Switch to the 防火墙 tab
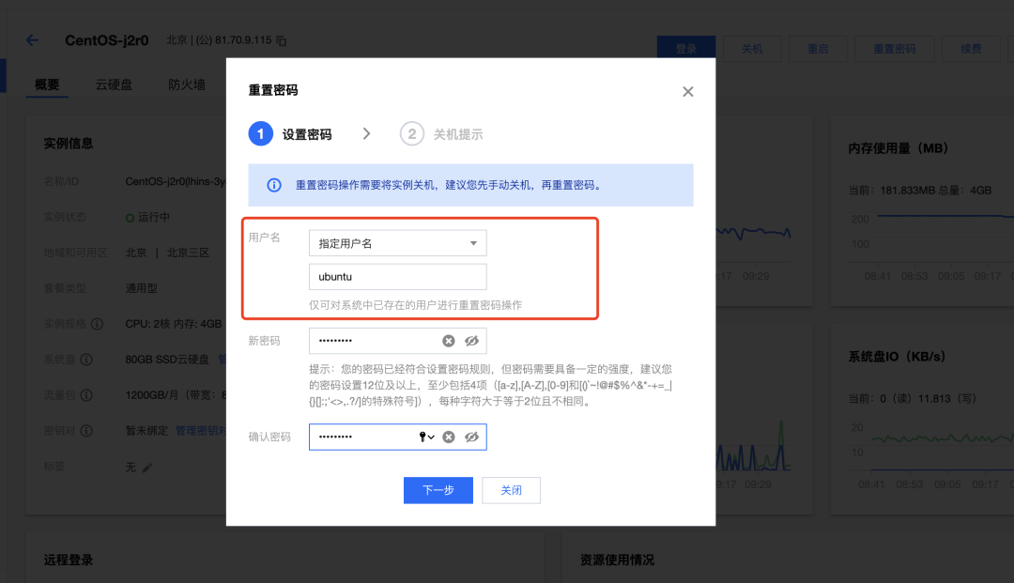 pyautogui.click(x=187, y=84)
